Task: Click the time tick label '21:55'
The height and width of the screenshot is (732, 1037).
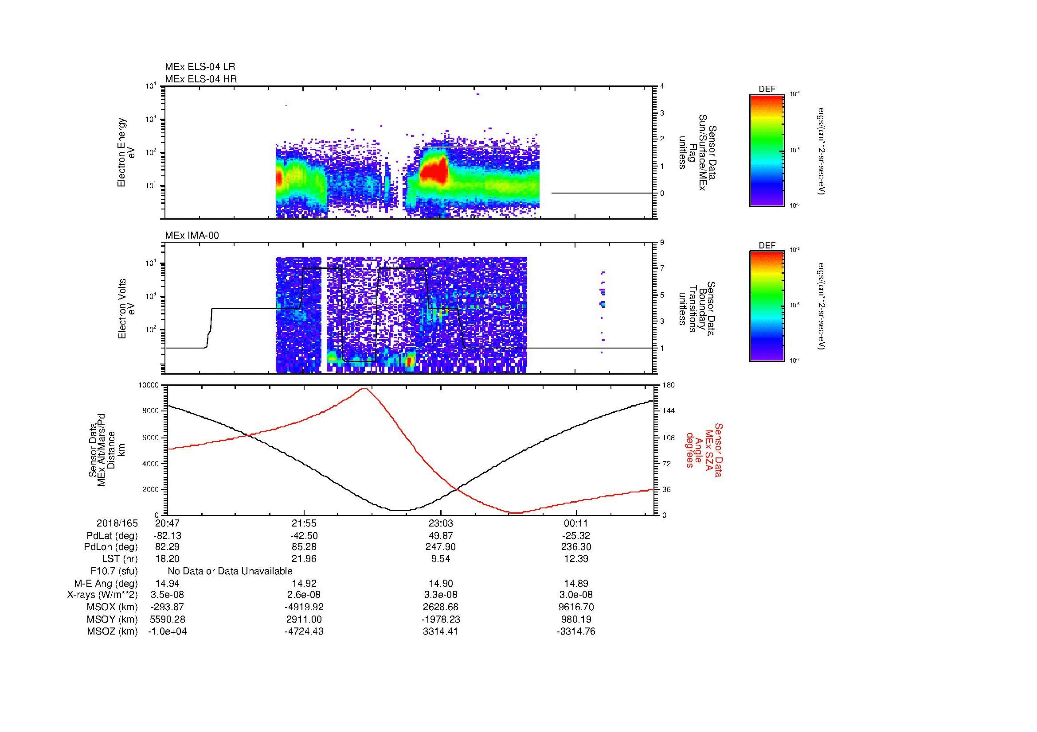Action: pos(304,523)
